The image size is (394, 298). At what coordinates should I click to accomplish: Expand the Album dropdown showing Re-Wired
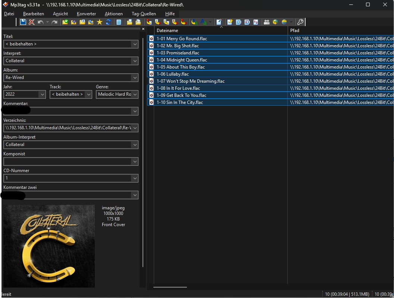point(135,78)
